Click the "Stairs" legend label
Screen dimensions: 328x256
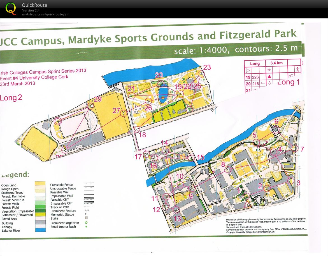(55, 219)
